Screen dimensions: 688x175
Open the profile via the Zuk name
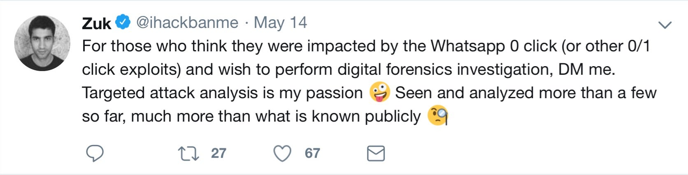click(96, 23)
